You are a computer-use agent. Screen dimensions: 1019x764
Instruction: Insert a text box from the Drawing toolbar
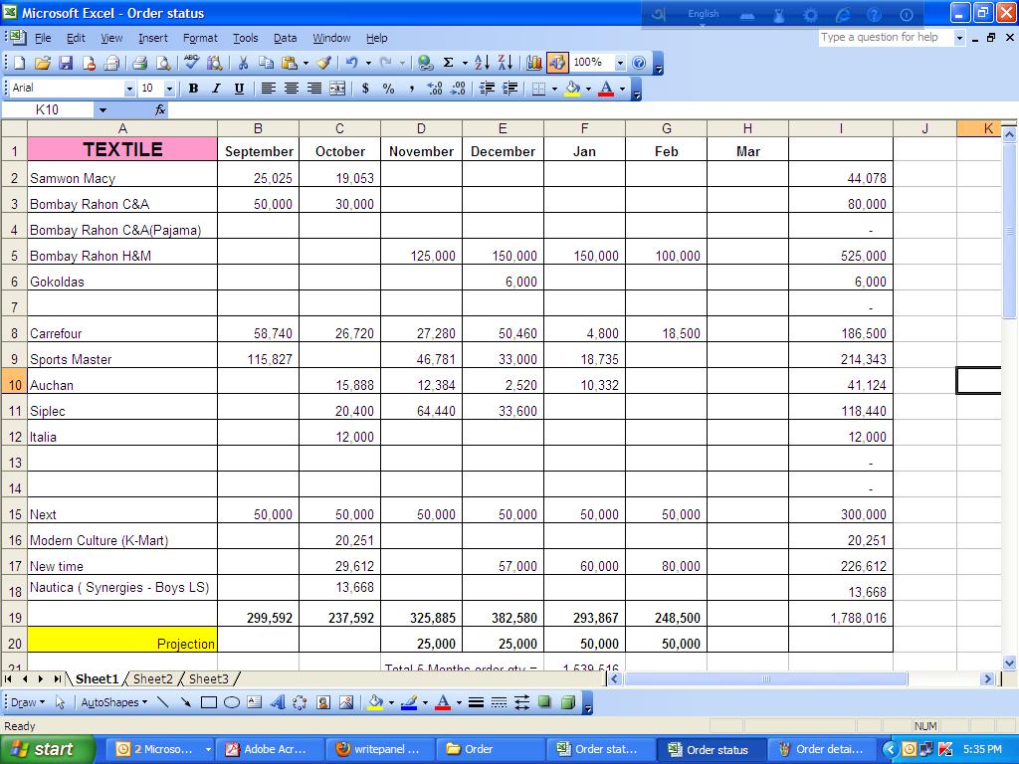click(255, 702)
